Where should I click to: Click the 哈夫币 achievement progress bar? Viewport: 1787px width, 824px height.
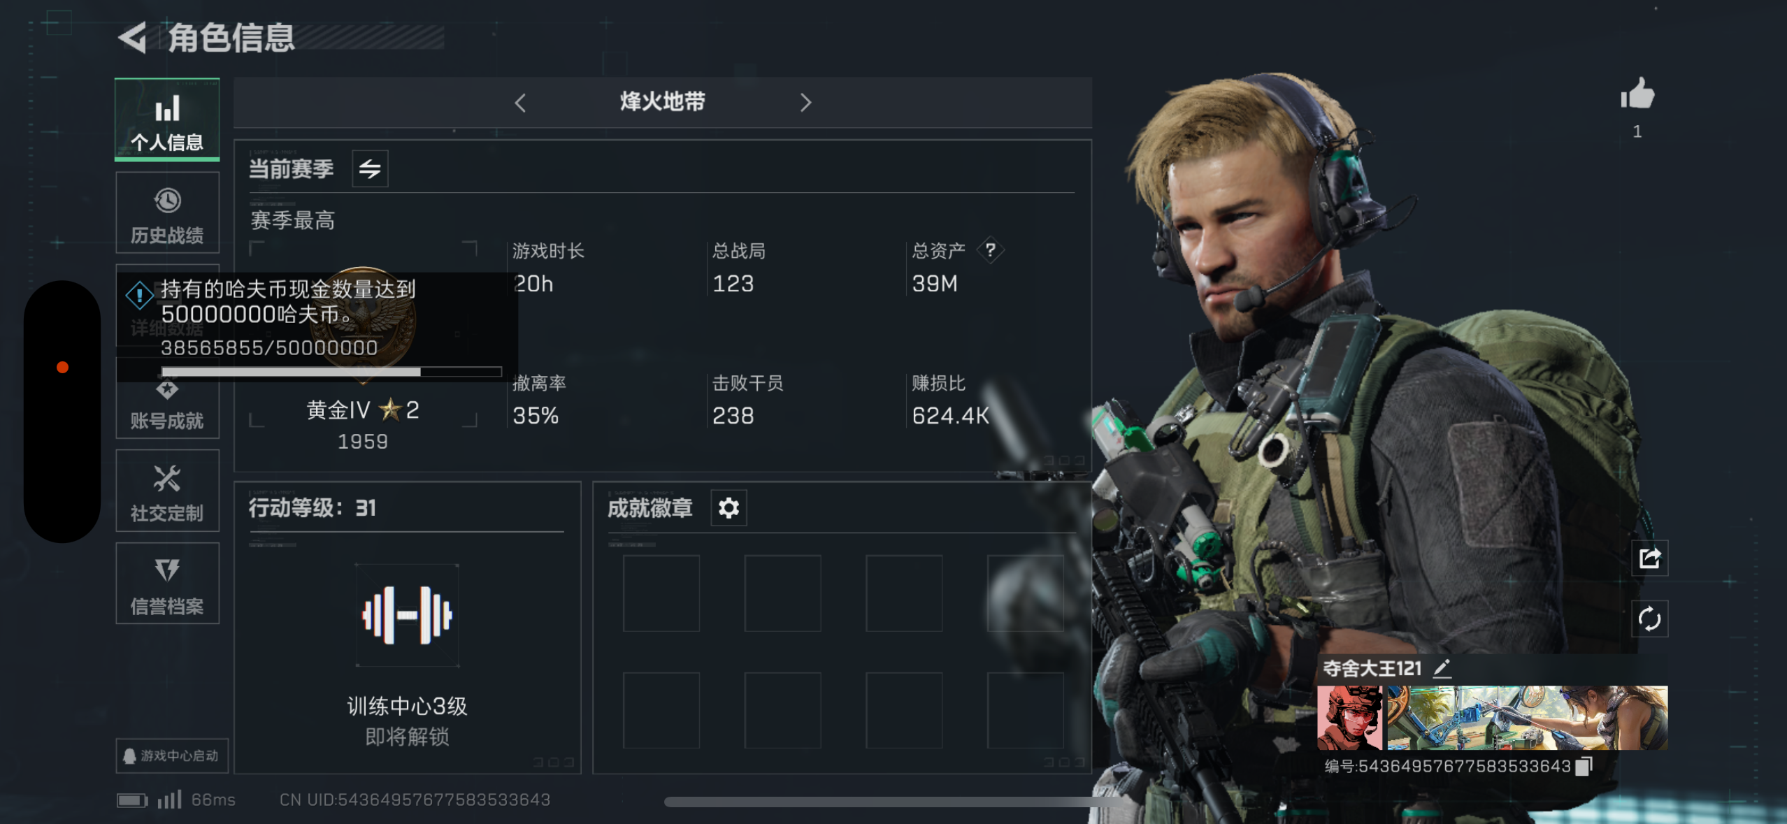click(331, 373)
